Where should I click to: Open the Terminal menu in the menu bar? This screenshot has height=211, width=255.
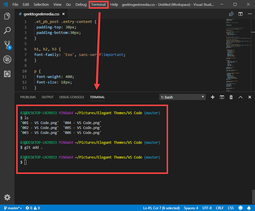click(x=98, y=4)
